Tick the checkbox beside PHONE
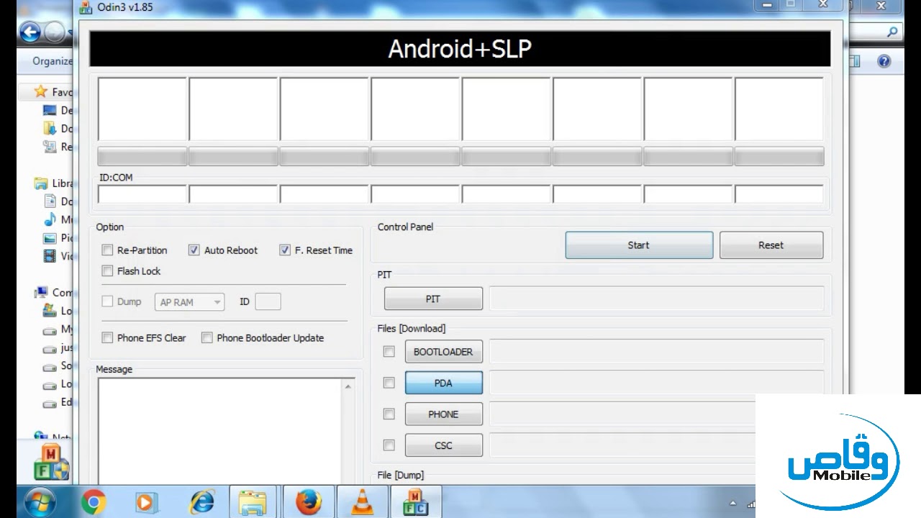 (389, 414)
